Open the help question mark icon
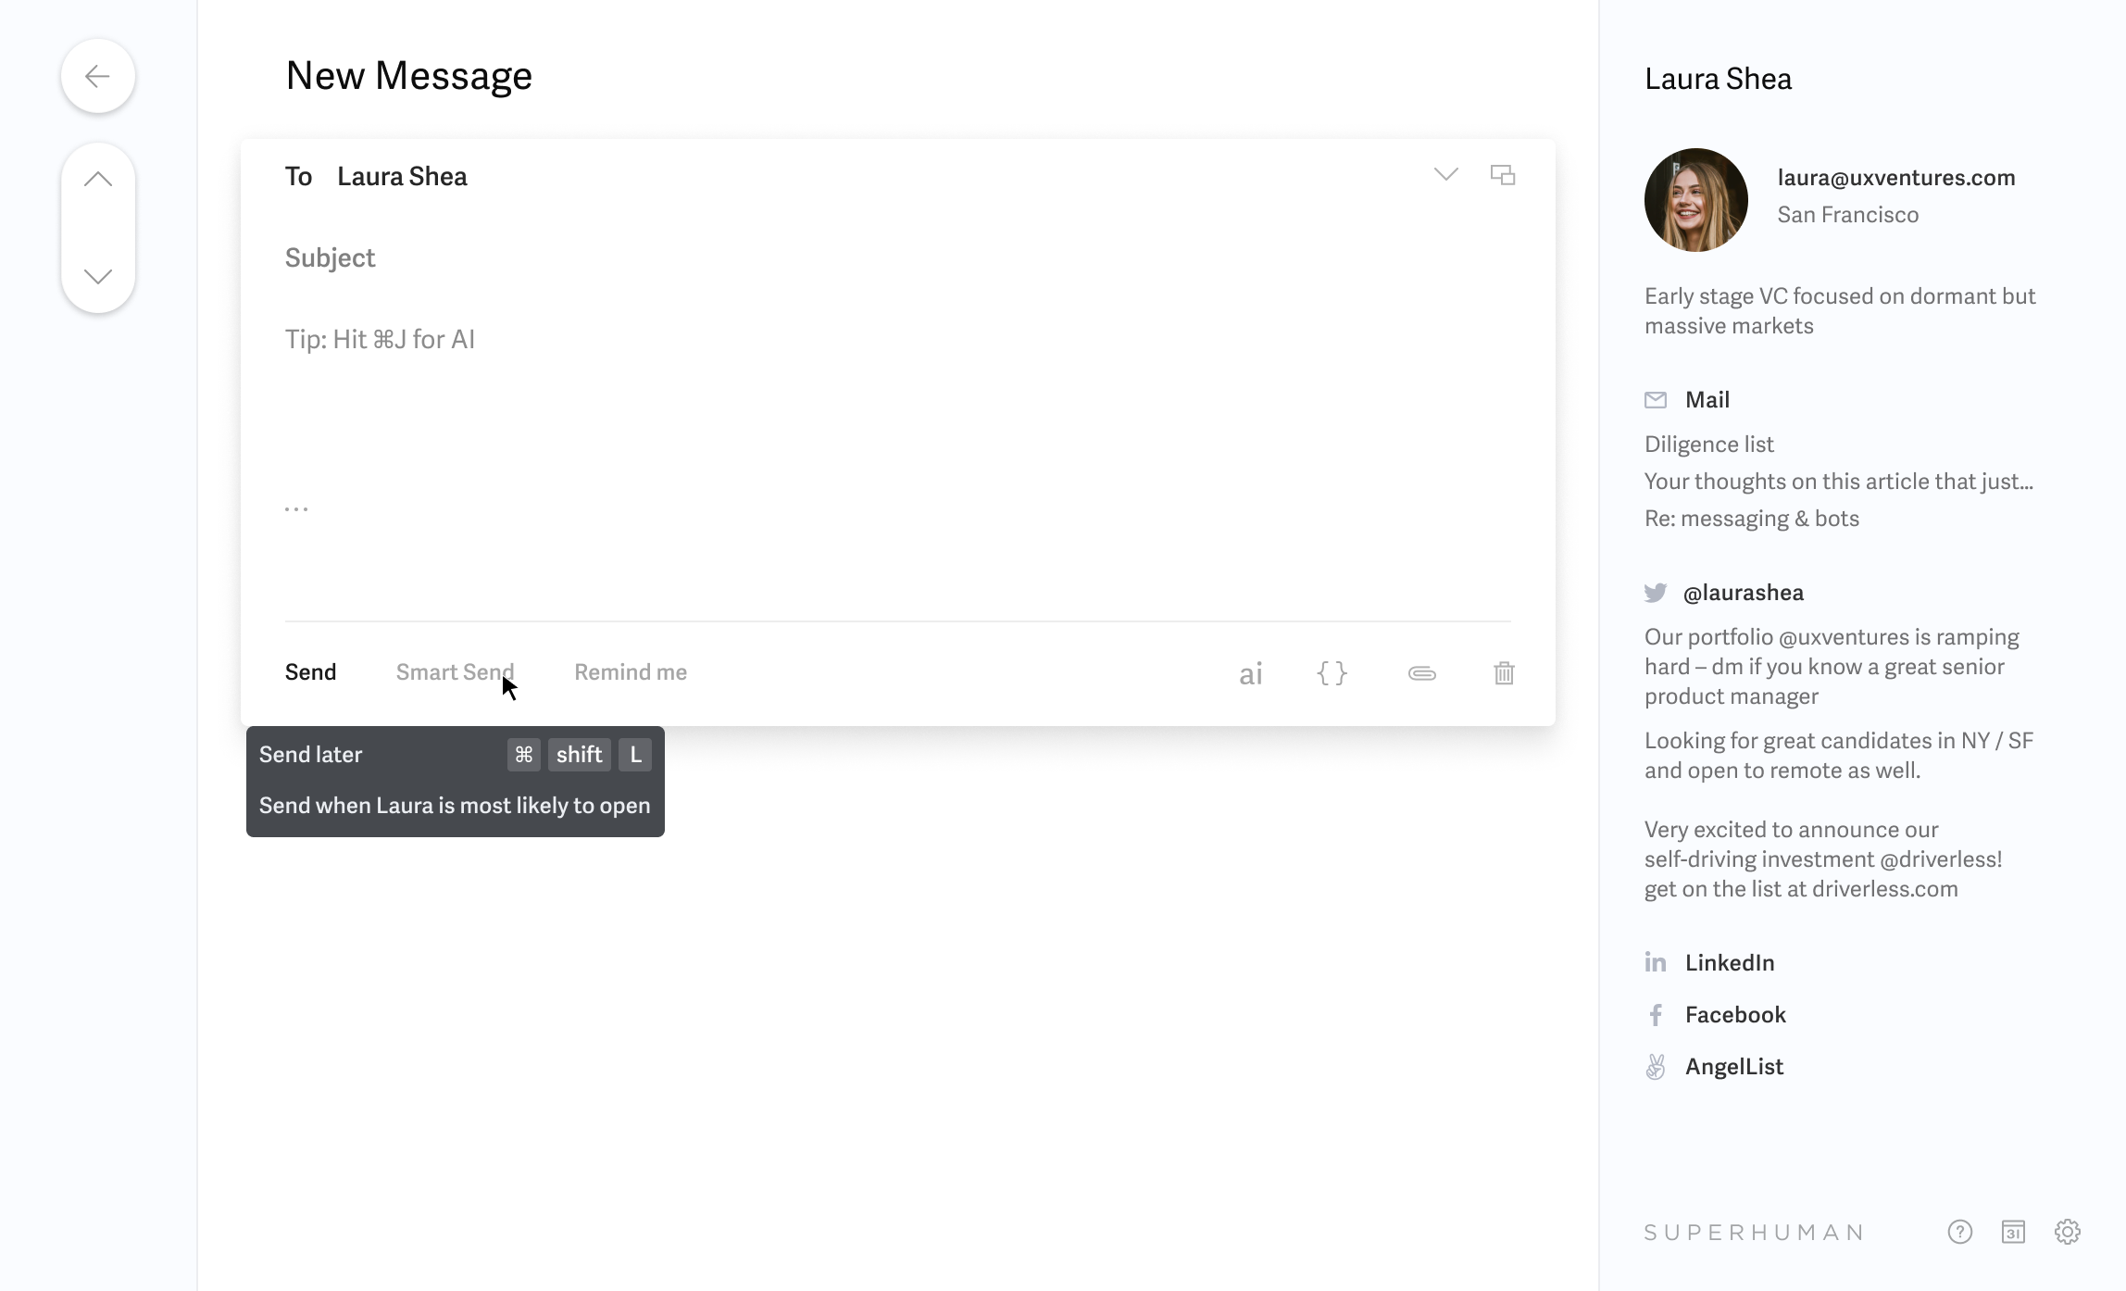 point(1959,1232)
